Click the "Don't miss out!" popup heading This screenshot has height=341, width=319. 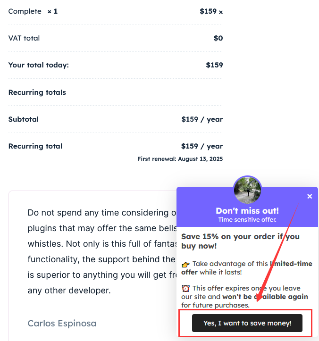[247, 211]
